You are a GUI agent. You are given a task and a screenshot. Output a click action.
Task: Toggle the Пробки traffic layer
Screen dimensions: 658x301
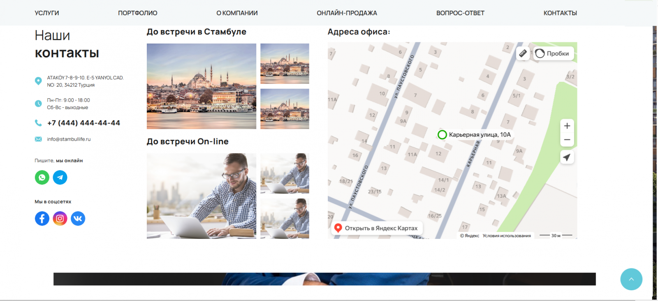pyautogui.click(x=553, y=53)
